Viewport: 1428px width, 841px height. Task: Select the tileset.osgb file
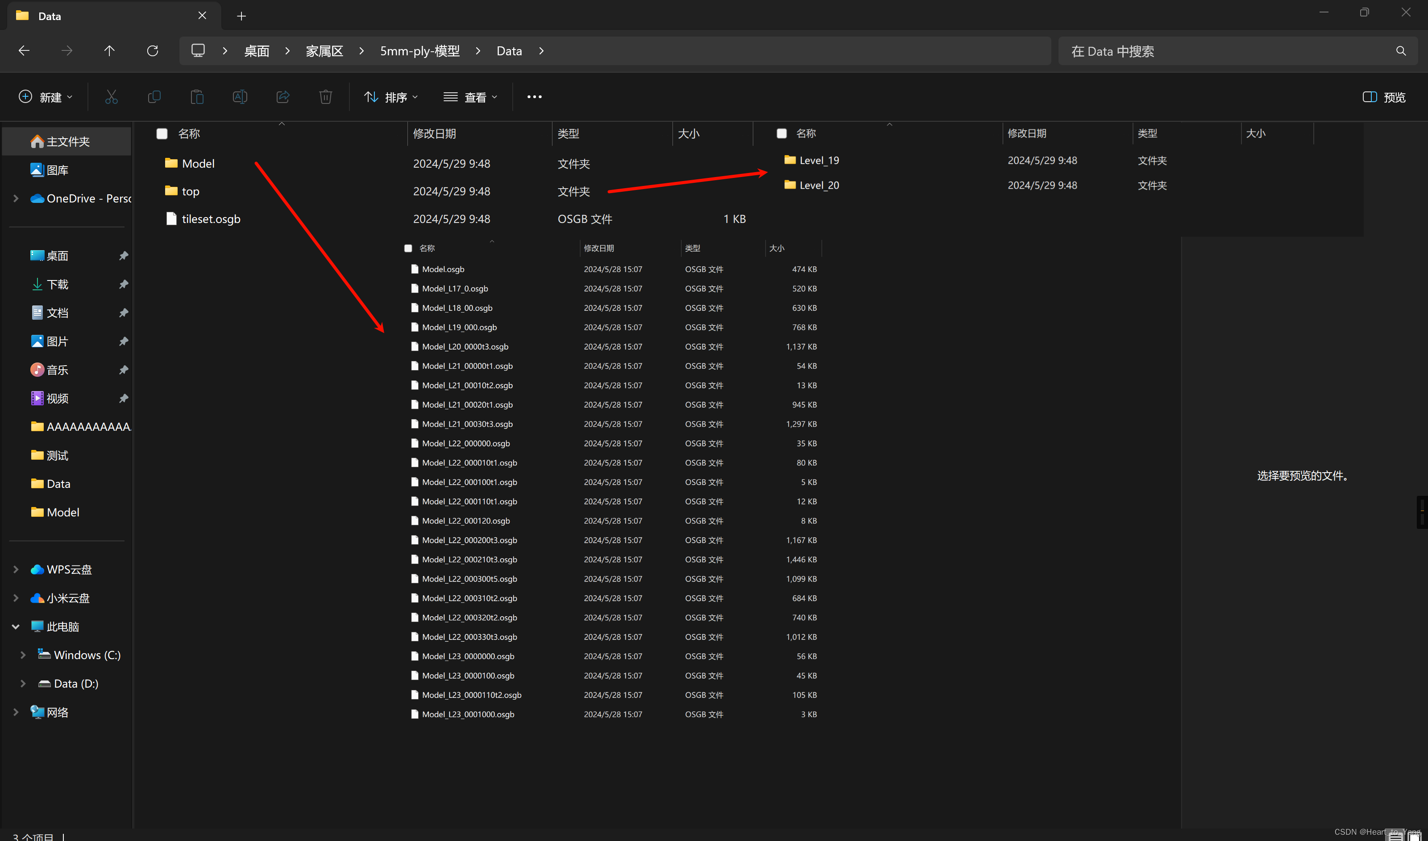pos(211,219)
